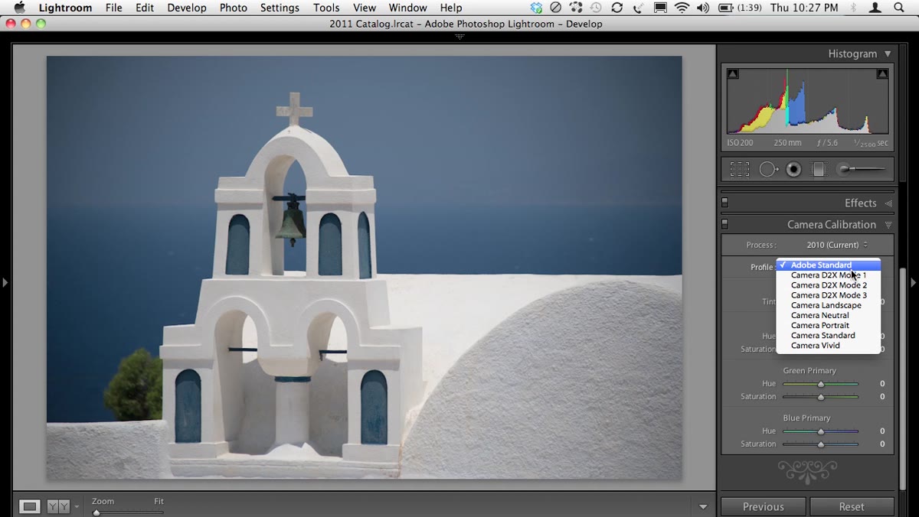Click the Time Machine clock icon
Viewport: 919px width, 517px height.
(596, 8)
